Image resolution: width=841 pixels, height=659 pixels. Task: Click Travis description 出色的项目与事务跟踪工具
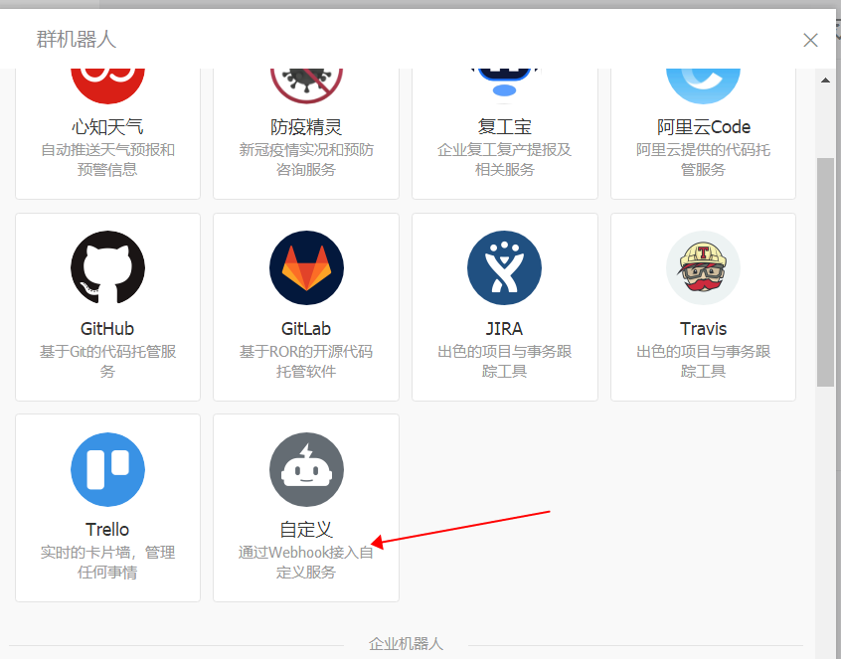(x=703, y=361)
